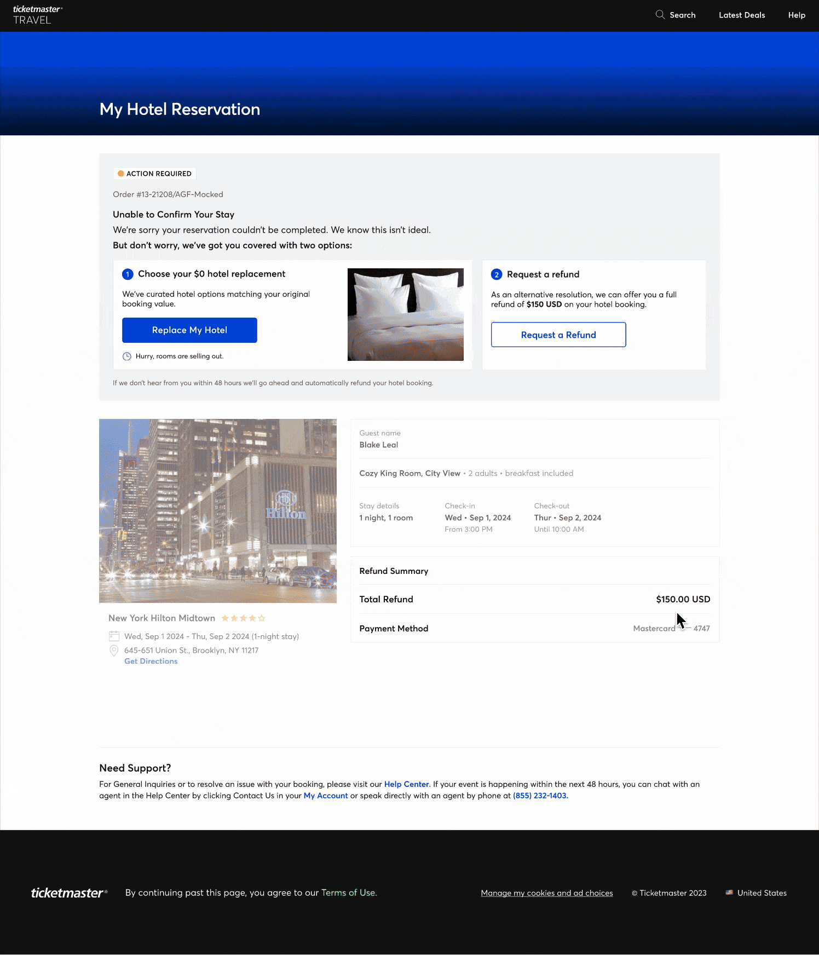Open the Get Directions link
Image resolution: width=819 pixels, height=955 pixels.
pyautogui.click(x=151, y=661)
